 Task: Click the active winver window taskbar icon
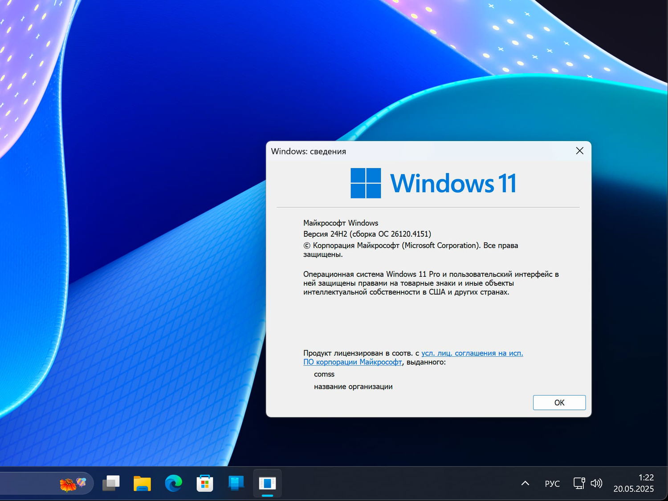[x=267, y=483]
